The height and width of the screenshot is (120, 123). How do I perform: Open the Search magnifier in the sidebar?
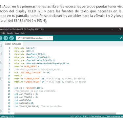coord(1,79)
